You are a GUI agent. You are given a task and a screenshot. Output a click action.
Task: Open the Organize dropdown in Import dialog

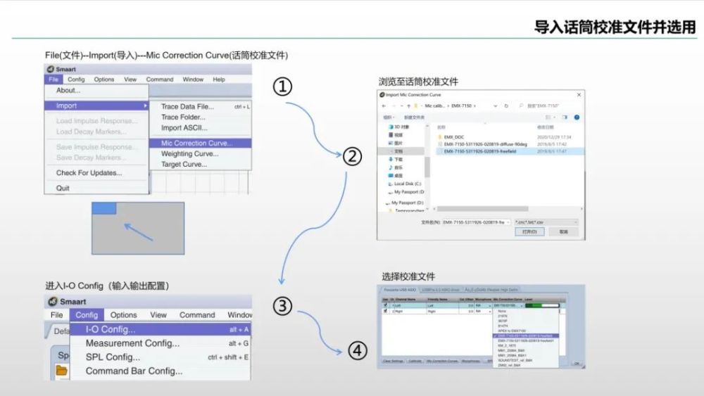389,117
